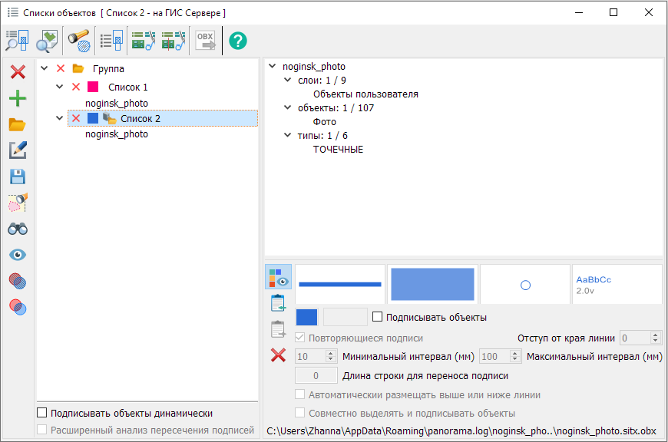This screenshot has height=442, width=668.
Task: Click the blue color swatch above label options
Action: click(x=306, y=317)
